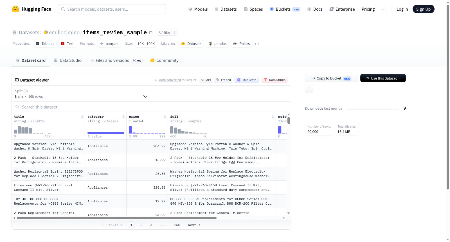
Task: Open the Use this dataset dropdown
Action: coord(383,78)
